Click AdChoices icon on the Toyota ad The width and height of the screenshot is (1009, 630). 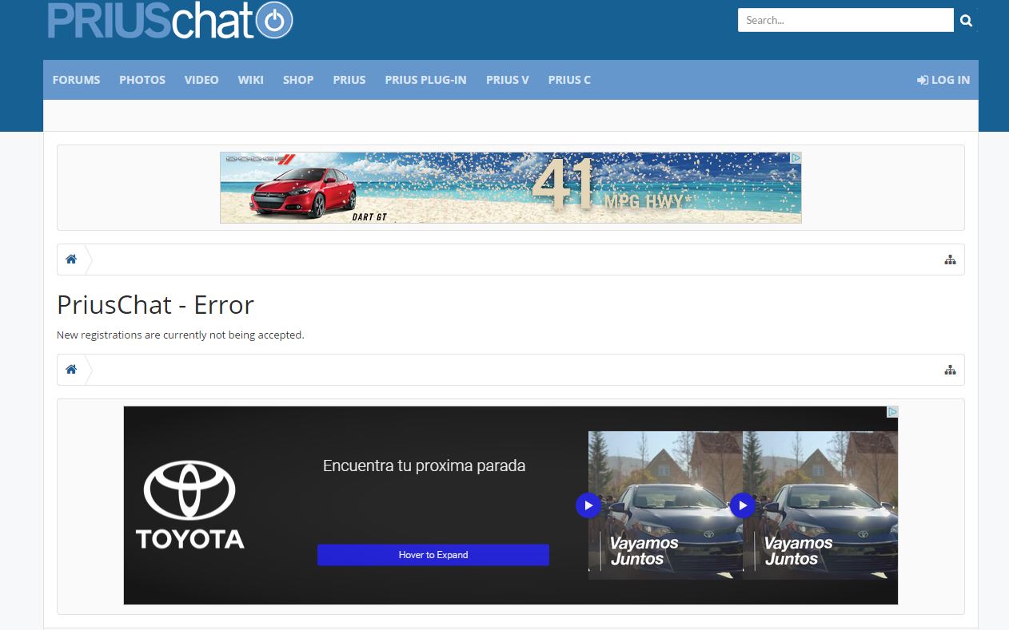892,412
